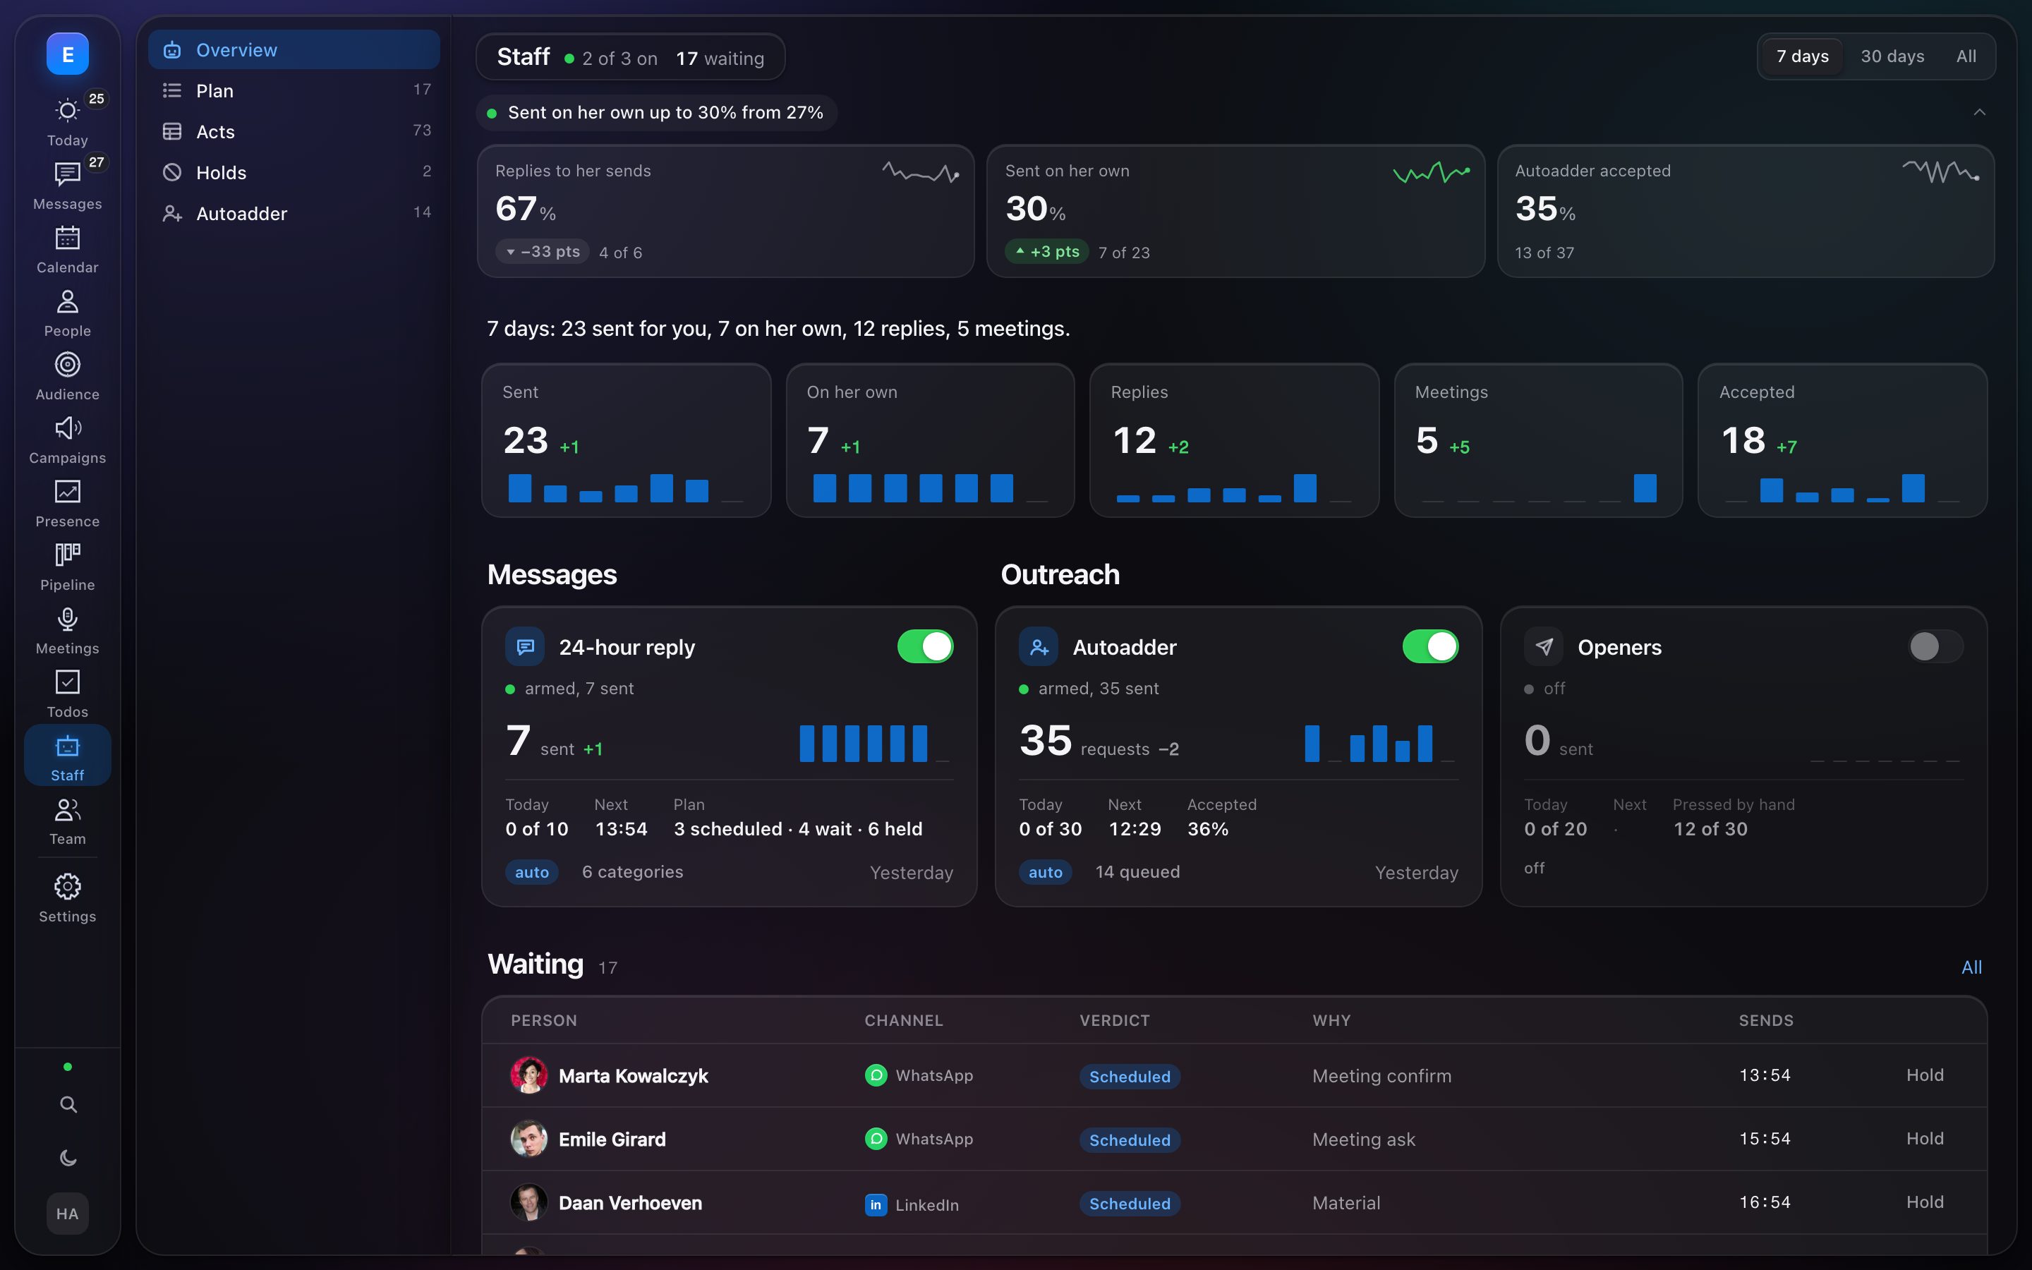
Task: Switch to the 30 days range tab
Action: click(x=1892, y=56)
